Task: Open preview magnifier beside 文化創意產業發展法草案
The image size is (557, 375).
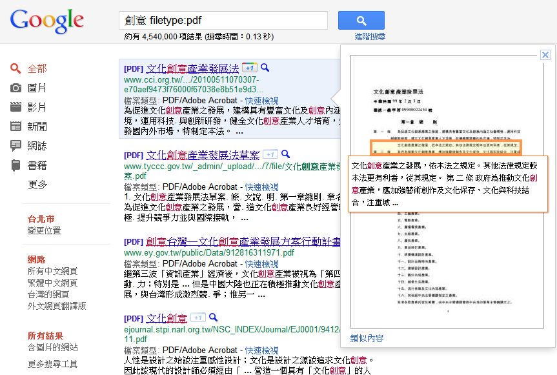Action: pos(286,154)
